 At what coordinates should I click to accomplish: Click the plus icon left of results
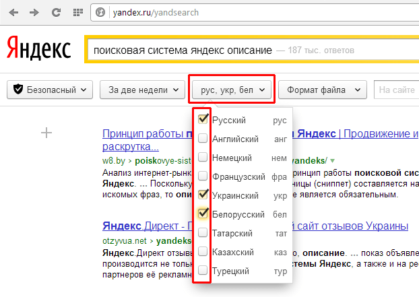tap(46, 133)
